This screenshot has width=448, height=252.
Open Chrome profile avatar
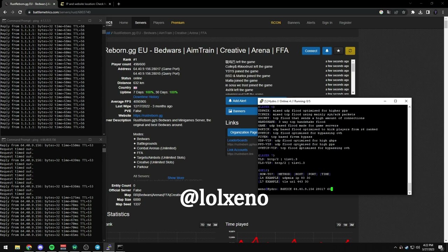click(435, 12)
